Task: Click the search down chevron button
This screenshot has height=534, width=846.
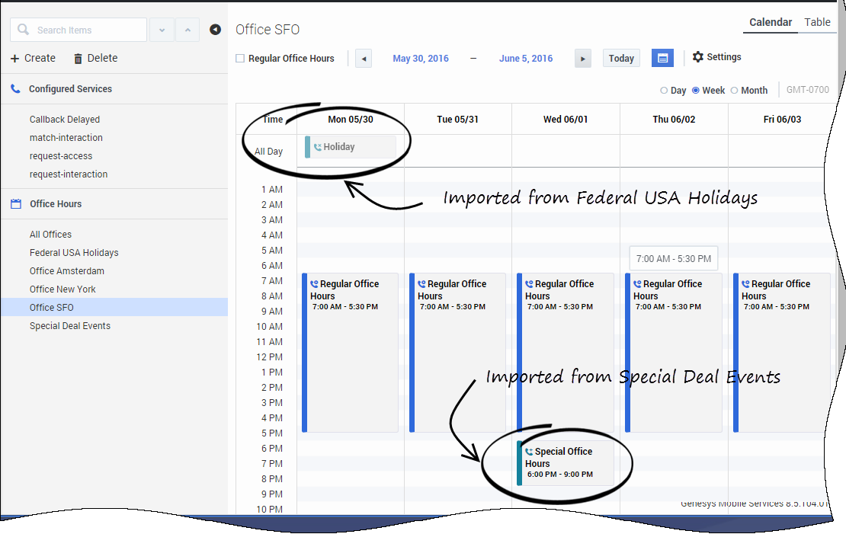Action: pos(162,30)
